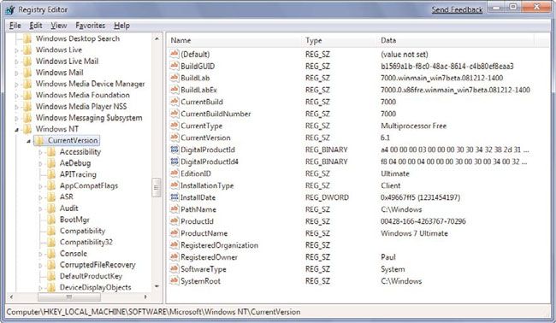556x323 pixels.
Task: Open the Help menu
Action: (121, 26)
